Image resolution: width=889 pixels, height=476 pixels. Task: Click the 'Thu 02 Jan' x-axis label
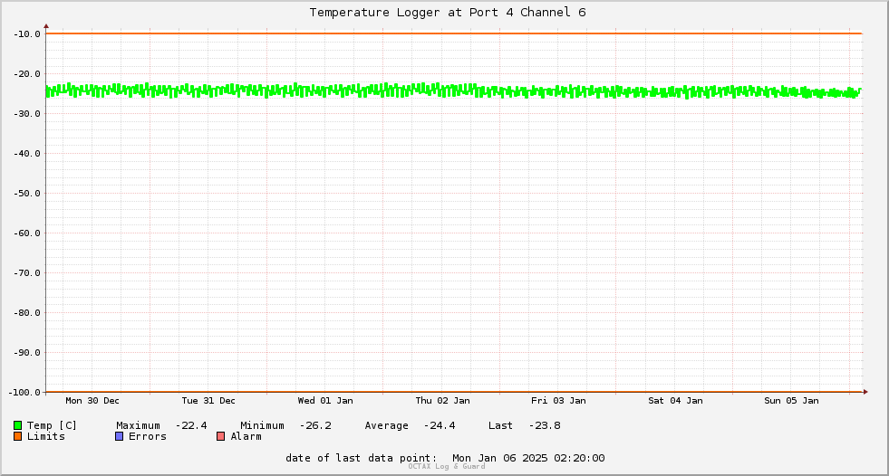[x=442, y=401]
